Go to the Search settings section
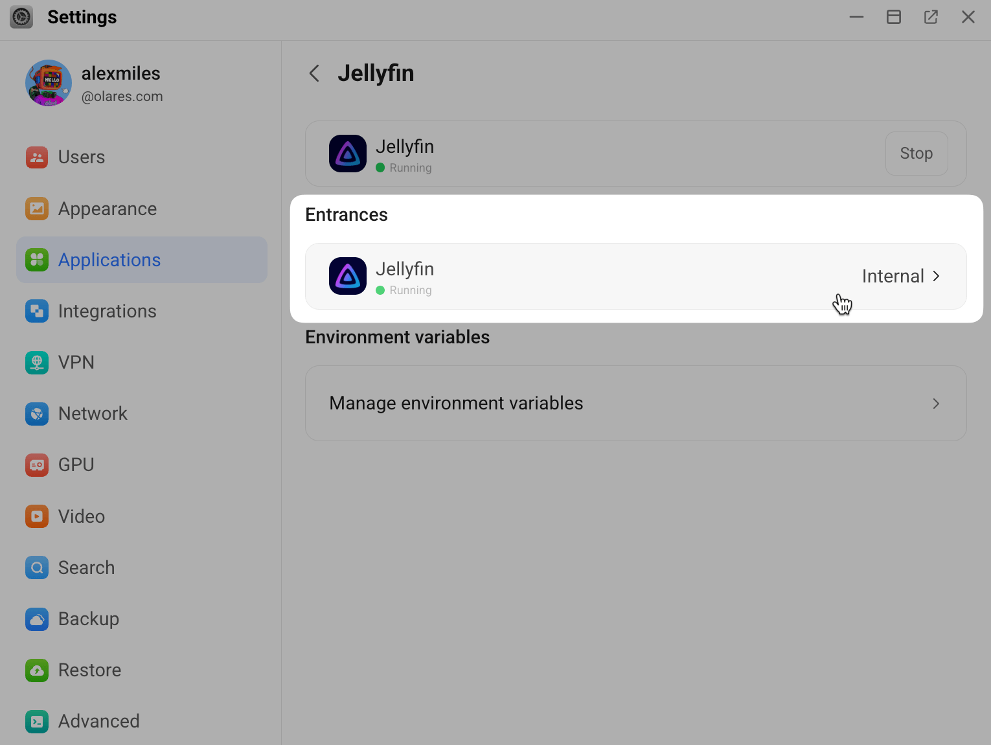This screenshot has height=745, width=991. (x=142, y=567)
